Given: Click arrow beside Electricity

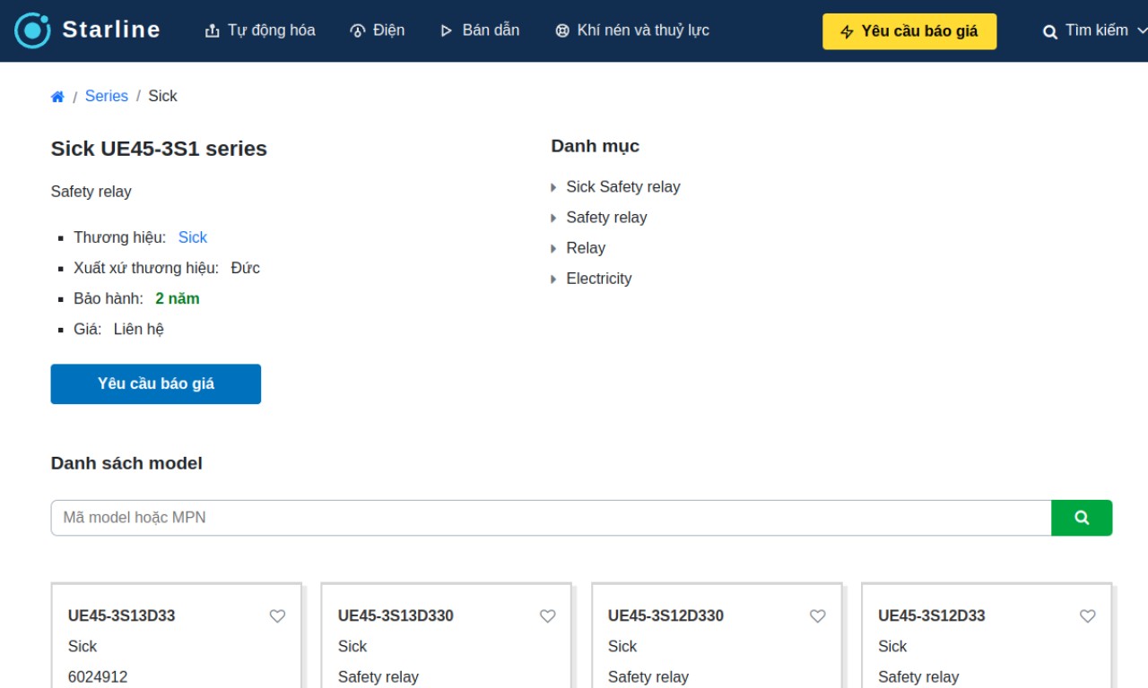Looking at the screenshot, I should 553,279.
